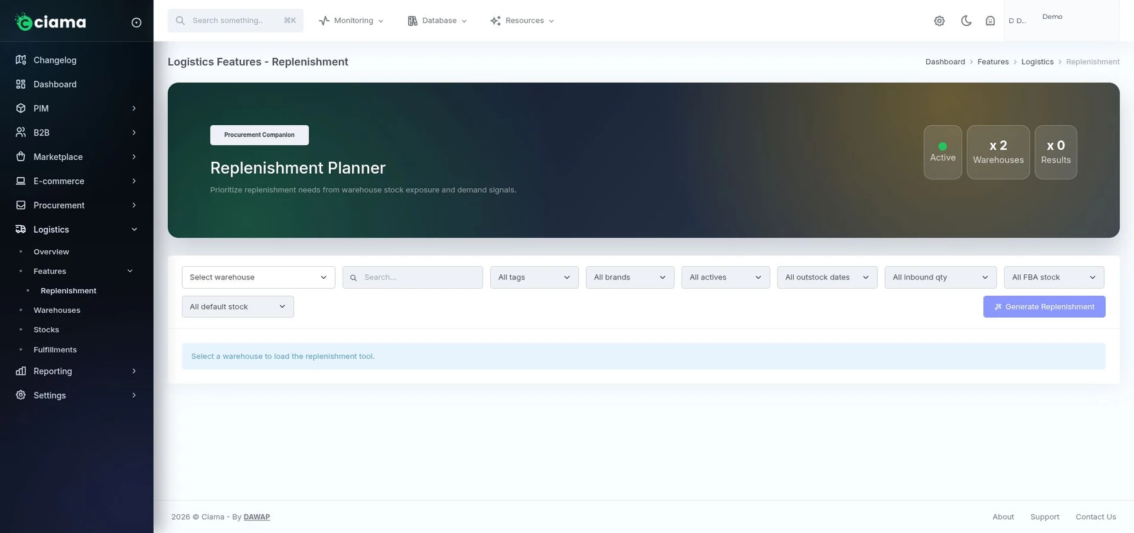Open the Monitoring top menu

(351, 21)
